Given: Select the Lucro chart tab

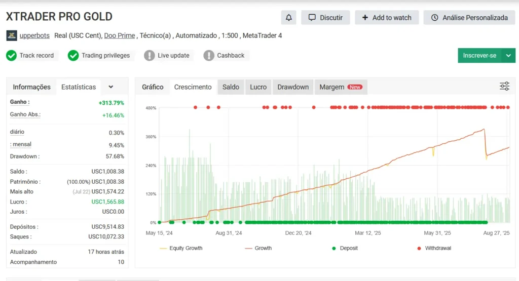Looking at the screenshot, I should tap(258, 87).
